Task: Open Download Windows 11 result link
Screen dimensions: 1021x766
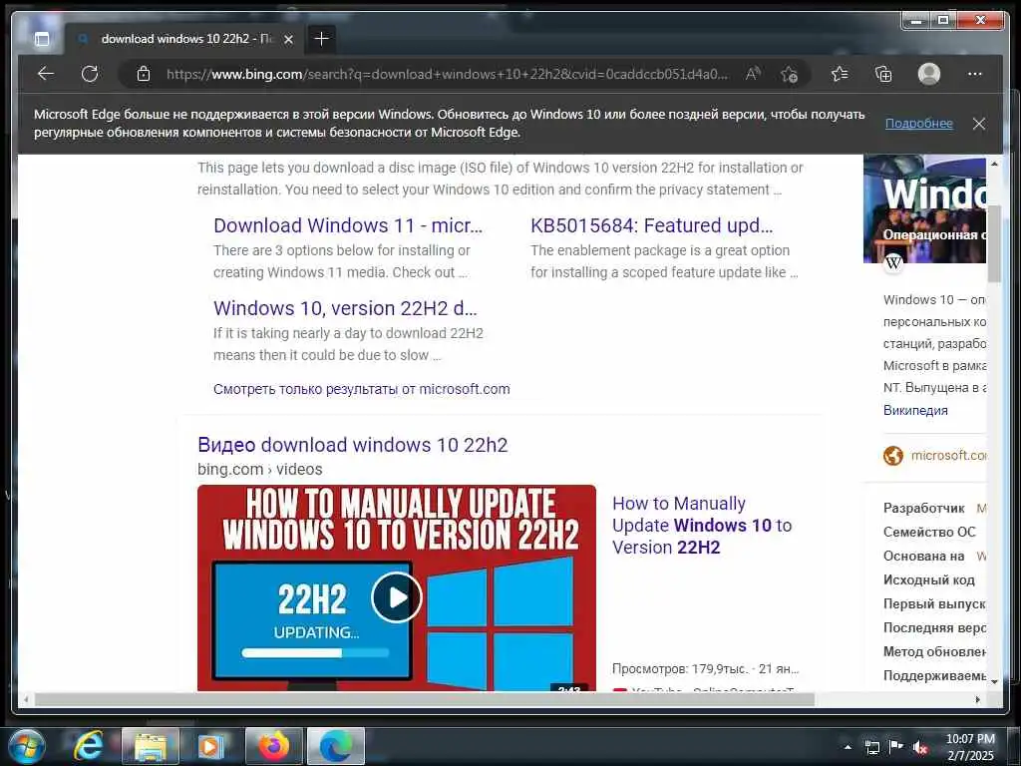Action: click(x=348, y=225)
